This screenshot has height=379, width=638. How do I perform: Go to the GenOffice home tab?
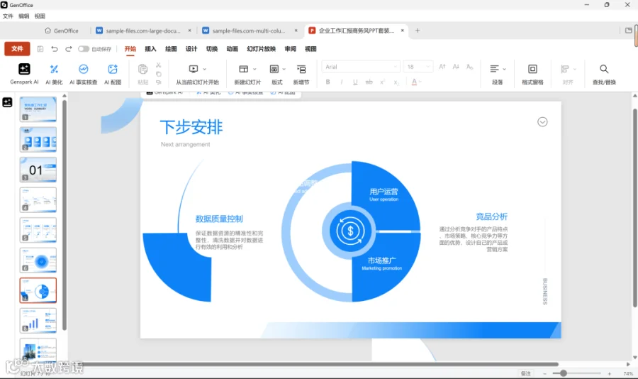[62, 31]
